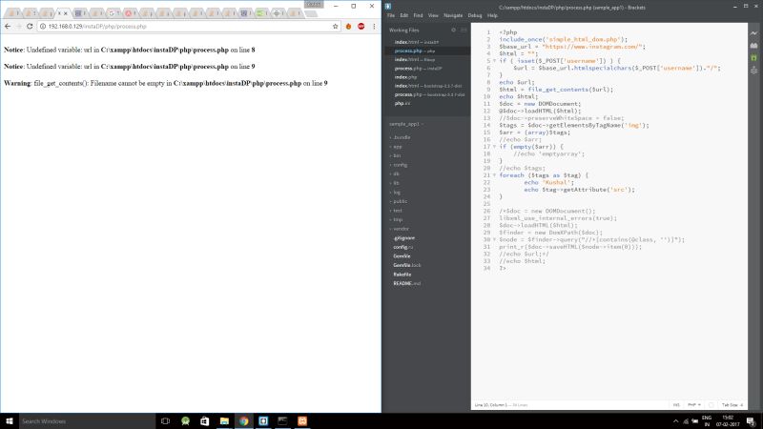The height and width of the screenshot is (429, 763).
Task: Open the Navigate menu in Brackets
Action: [x=453, y=15]
